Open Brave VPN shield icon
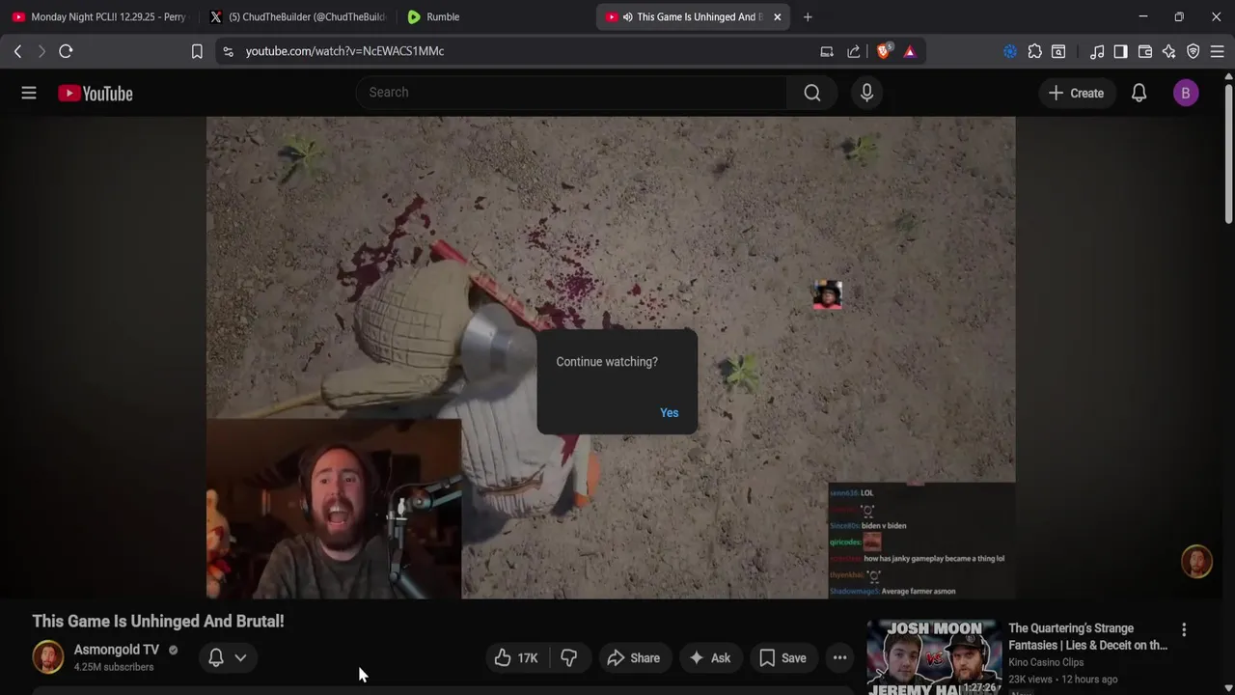 [x=1194, y=51]
